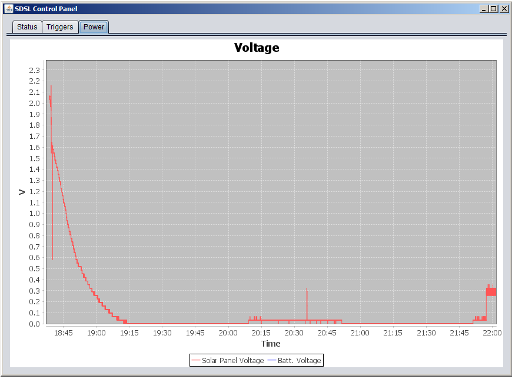Click the 1.0 voltage axis label
The width and height of the screenshot is (512, 379).
tap(34, 214)
